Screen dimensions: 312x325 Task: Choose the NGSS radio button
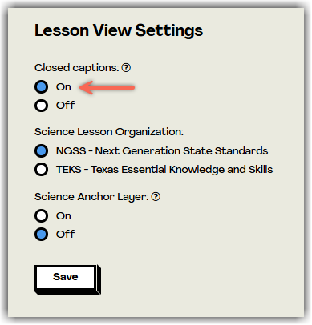(42, 151)
